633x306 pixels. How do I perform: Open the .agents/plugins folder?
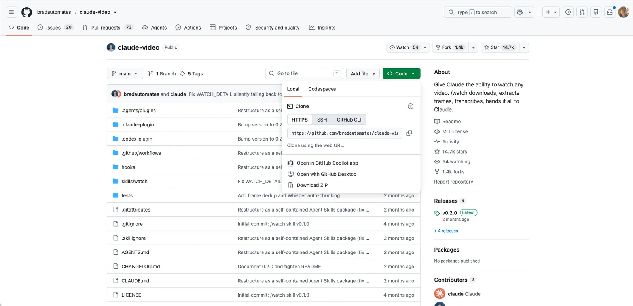[x=138, y=111]
